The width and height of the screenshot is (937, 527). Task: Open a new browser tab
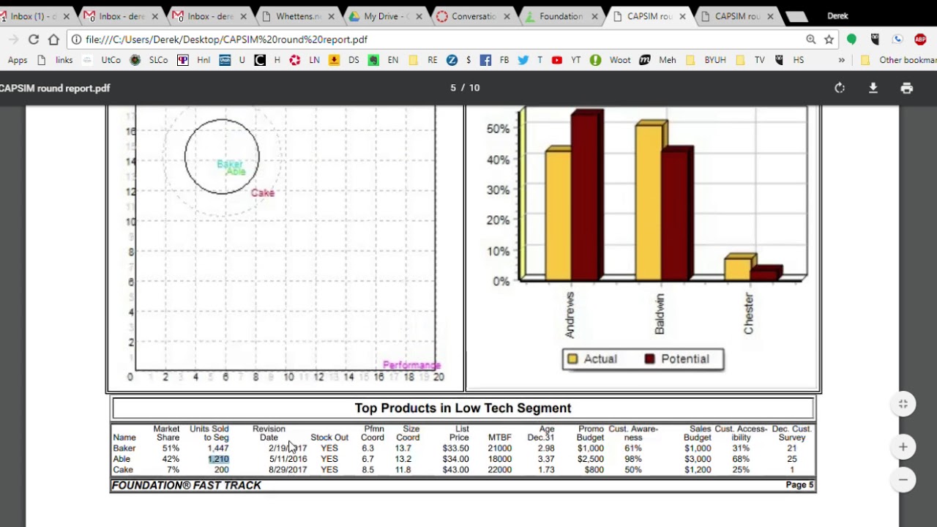(796, 16)
